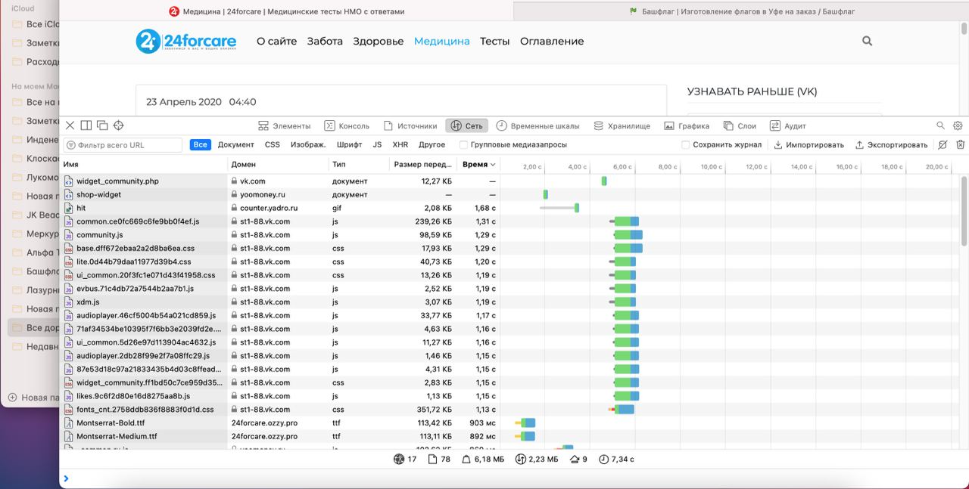969x489 pixels.
Task: Filter resources by Документ type
Action: click(236, 145)
